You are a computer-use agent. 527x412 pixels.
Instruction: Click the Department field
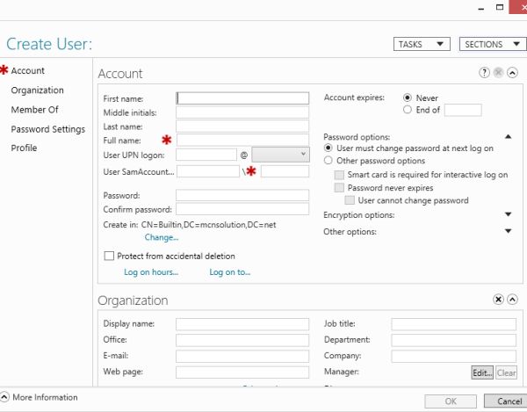[x=454, y=340]
